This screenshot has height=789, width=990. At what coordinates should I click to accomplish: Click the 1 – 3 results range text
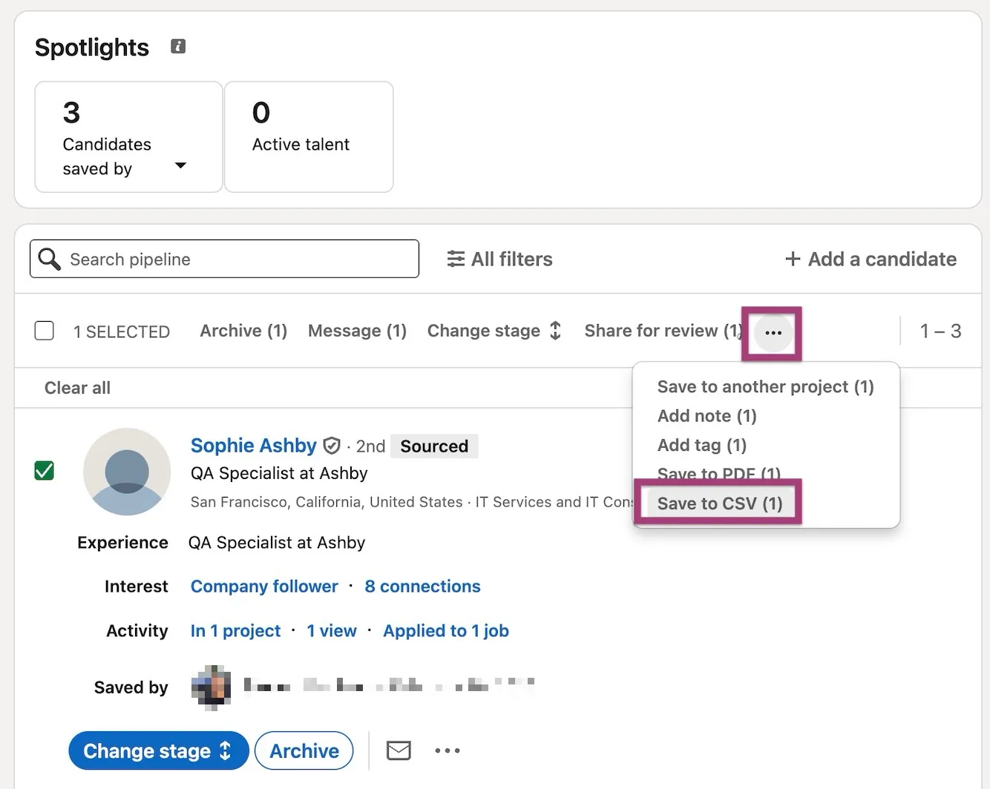pos(940,331)
